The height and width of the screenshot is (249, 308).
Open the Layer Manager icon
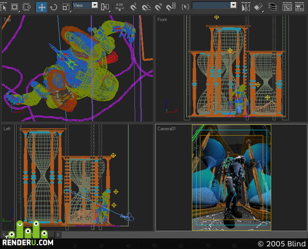[x=272, y=7]
